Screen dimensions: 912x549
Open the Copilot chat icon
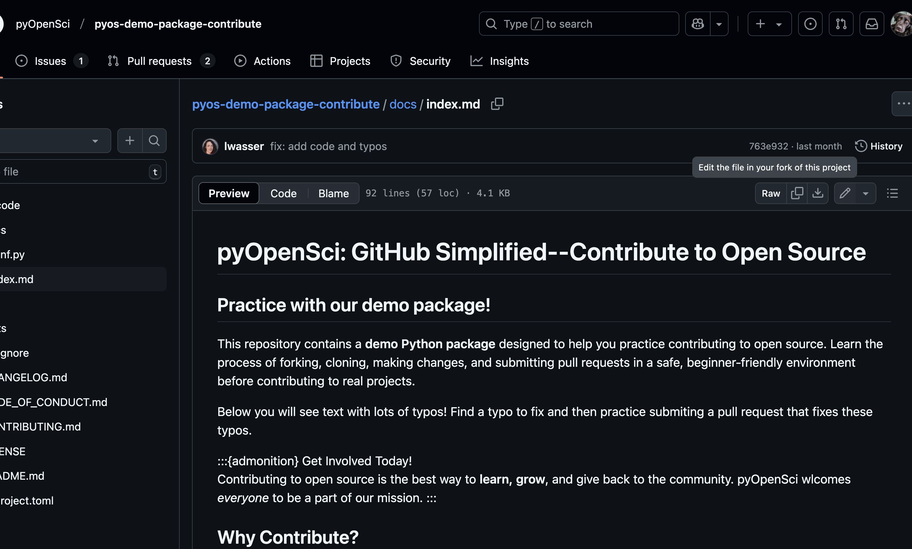[698, 24]
